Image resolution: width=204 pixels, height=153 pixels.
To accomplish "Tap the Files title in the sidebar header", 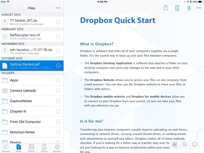I will tap(31, 8).
